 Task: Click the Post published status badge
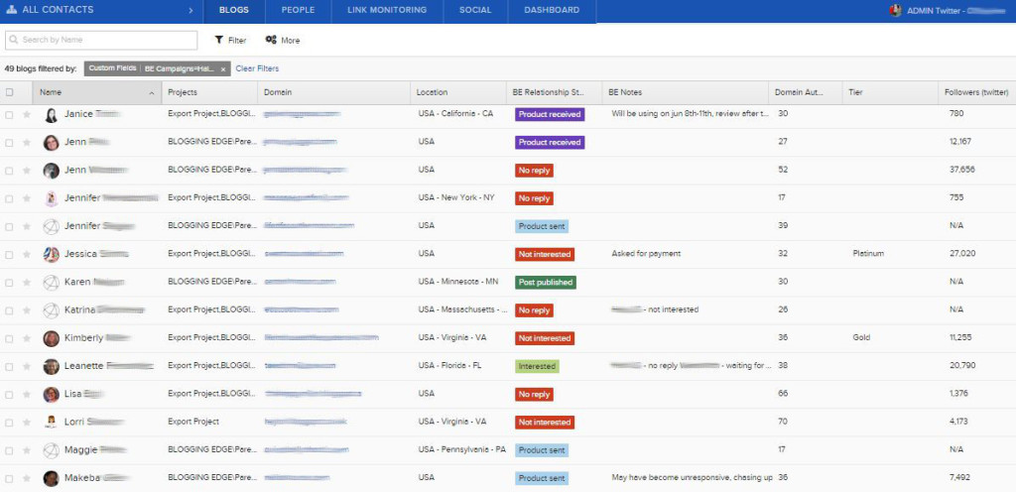pos(546,283)
